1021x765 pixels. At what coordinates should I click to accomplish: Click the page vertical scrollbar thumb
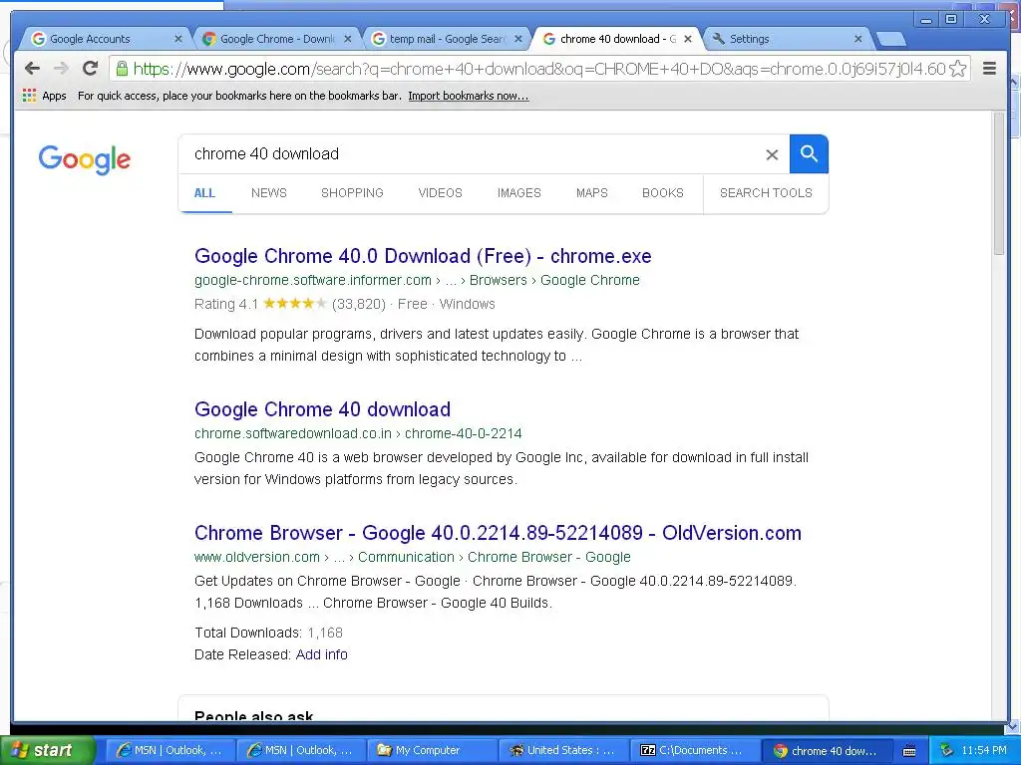(999, 183)
